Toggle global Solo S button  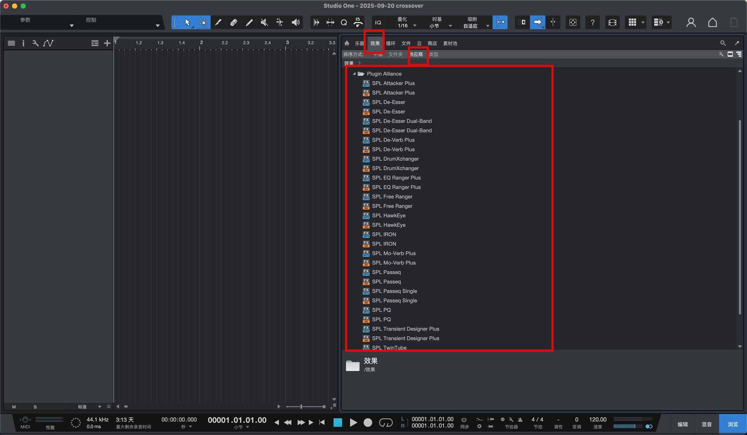tap(35, 407)
